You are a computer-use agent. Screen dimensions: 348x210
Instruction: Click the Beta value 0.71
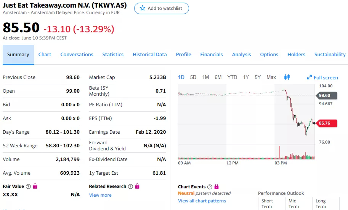[x=161, y=91]
